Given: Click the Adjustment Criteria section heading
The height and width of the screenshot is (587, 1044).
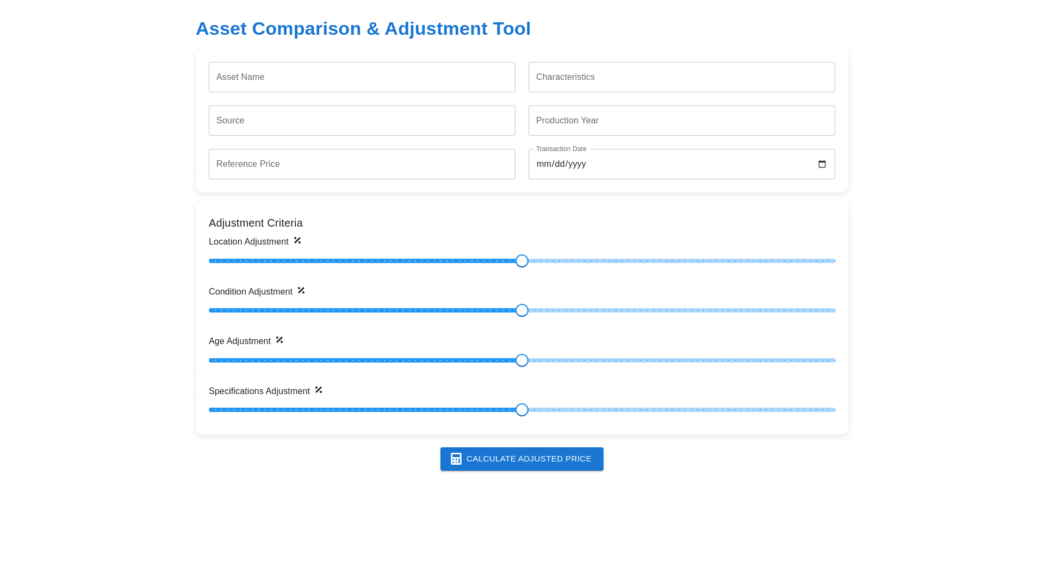Looking at the screenshot, I should pos(256,223).
